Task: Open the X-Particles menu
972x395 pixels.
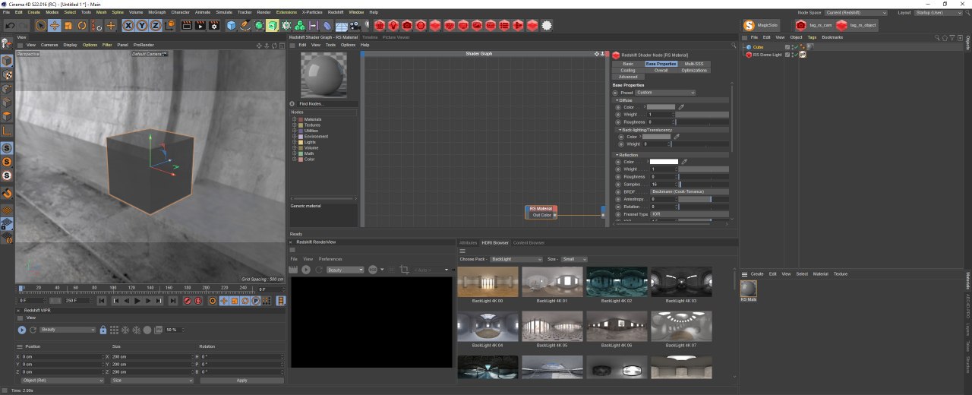Action: pos(311,12)
